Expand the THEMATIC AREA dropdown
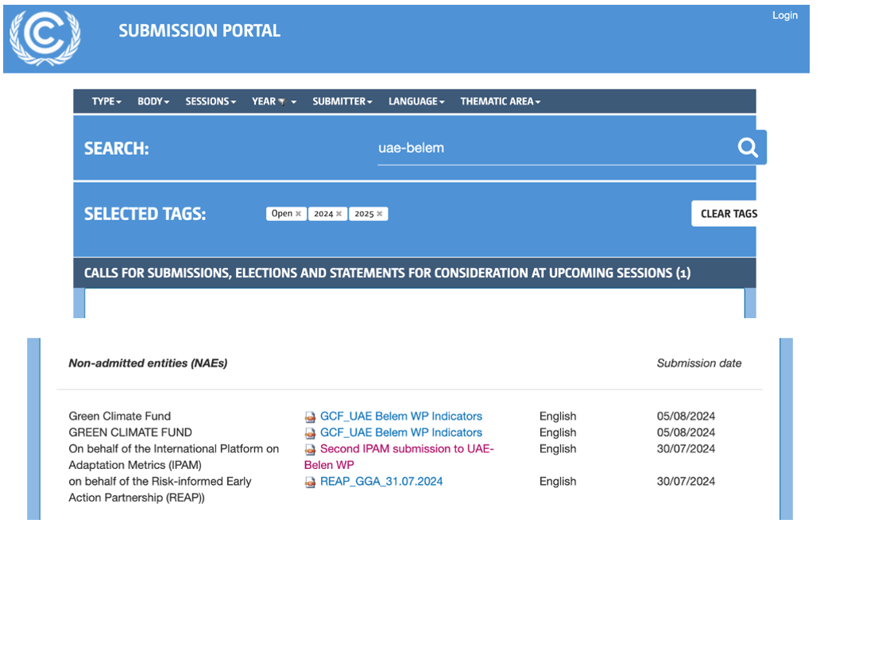 500,102
